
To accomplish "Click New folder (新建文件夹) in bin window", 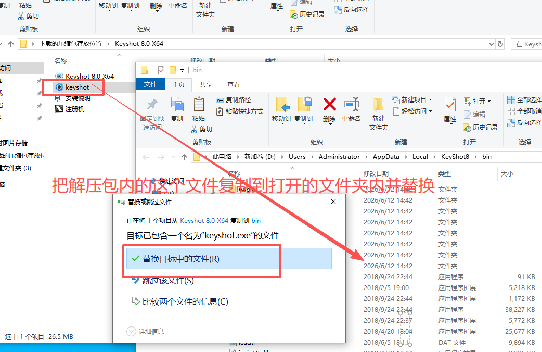I will tap(379, 114).
